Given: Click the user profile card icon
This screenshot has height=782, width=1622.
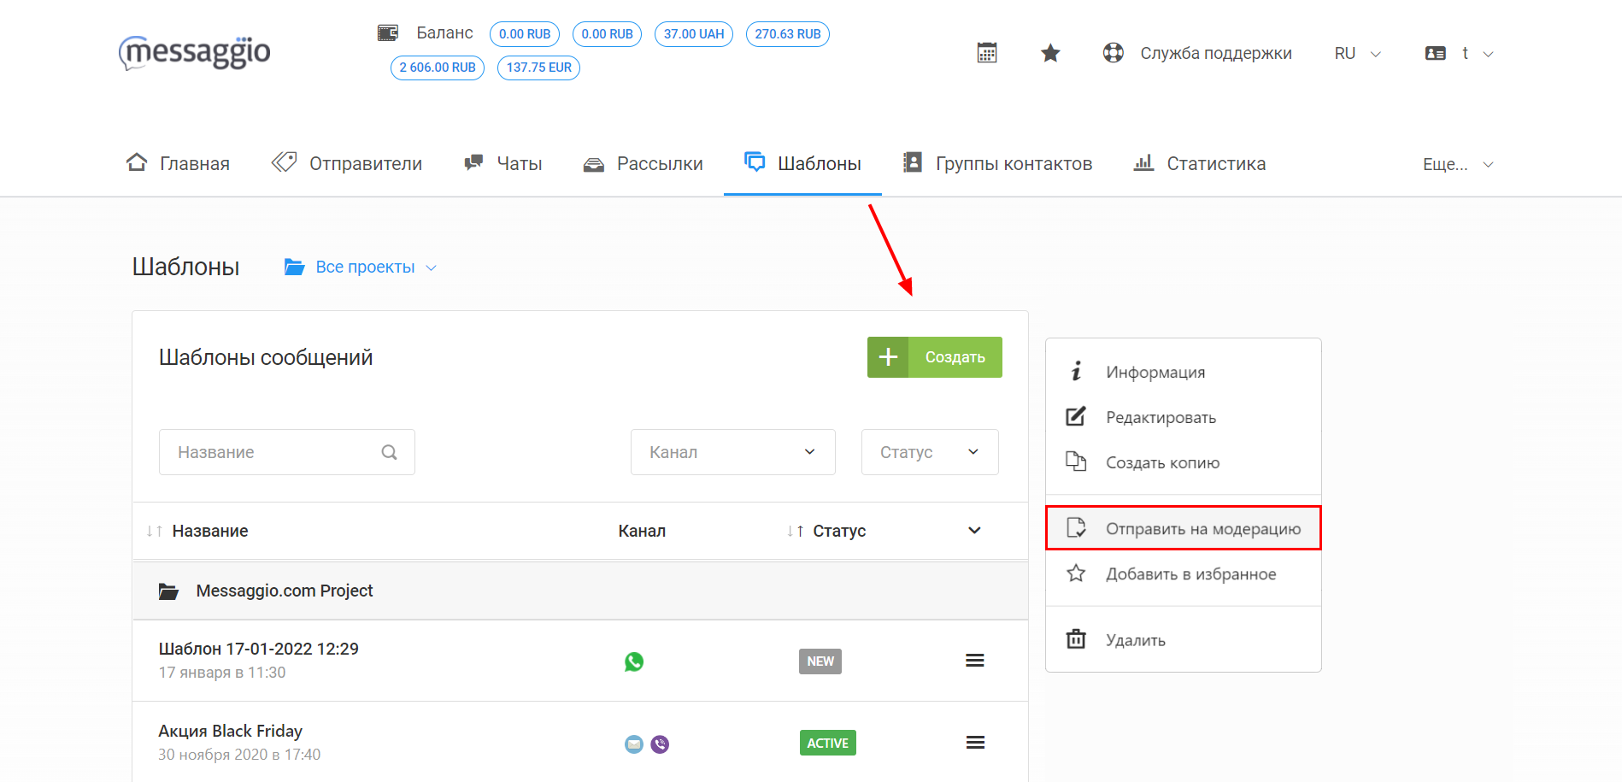Looking at the screenshot, I should click(1436, 53).
